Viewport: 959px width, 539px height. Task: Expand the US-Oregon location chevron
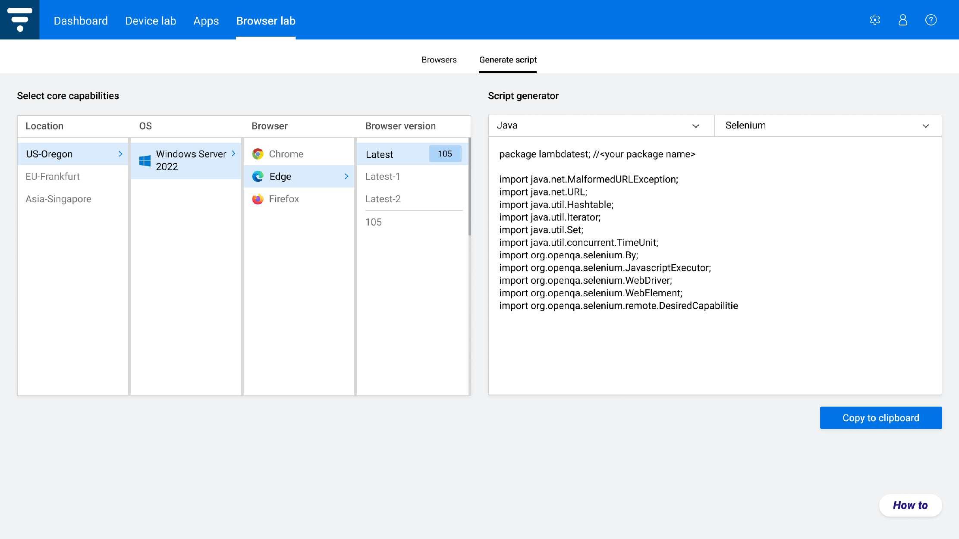pyautogui.click(x=120, y=154)
